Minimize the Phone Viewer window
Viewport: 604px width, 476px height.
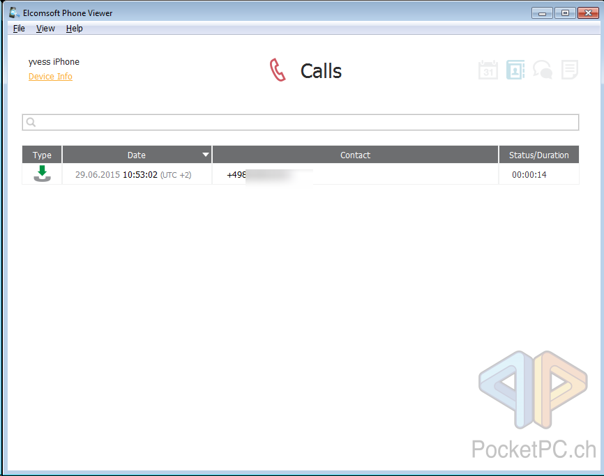pos(543,13)
